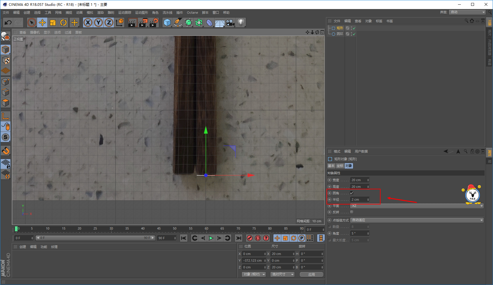Select the Camera object icon

pos(230,22)
